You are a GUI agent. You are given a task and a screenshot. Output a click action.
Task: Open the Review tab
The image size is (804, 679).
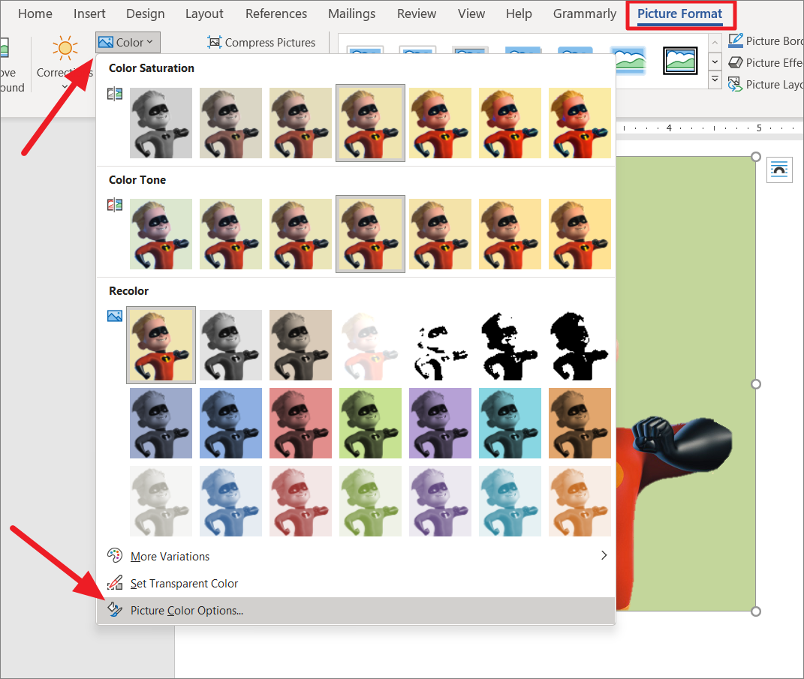417,14
